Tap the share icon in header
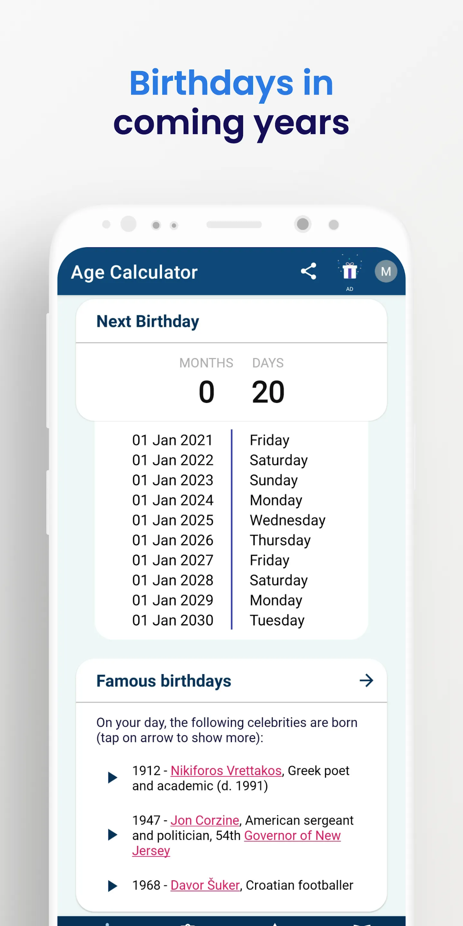Image resolution: width=463 pixels, height=926 pixels. 308,271
